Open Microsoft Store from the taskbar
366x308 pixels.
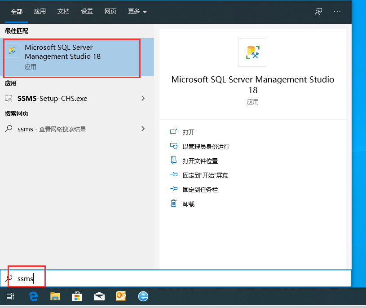[x=77, y=296]
